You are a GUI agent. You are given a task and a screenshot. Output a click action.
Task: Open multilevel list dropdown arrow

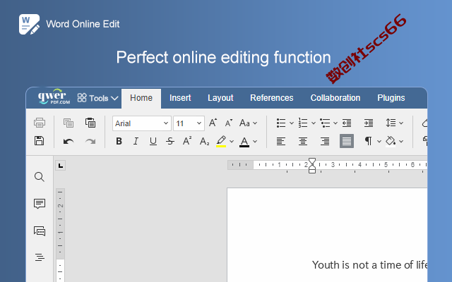(335, 123)
